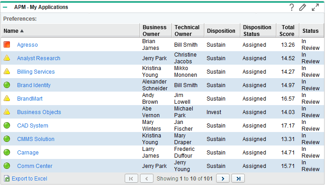The height and width of the screenshot is (185, 325).
Task: Click the Export to Excel link
Action: coord(29,179)
